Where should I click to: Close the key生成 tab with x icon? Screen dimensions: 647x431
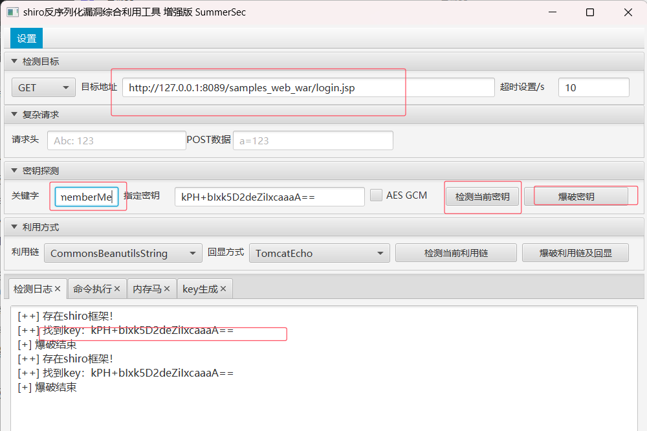pos(223,289)
